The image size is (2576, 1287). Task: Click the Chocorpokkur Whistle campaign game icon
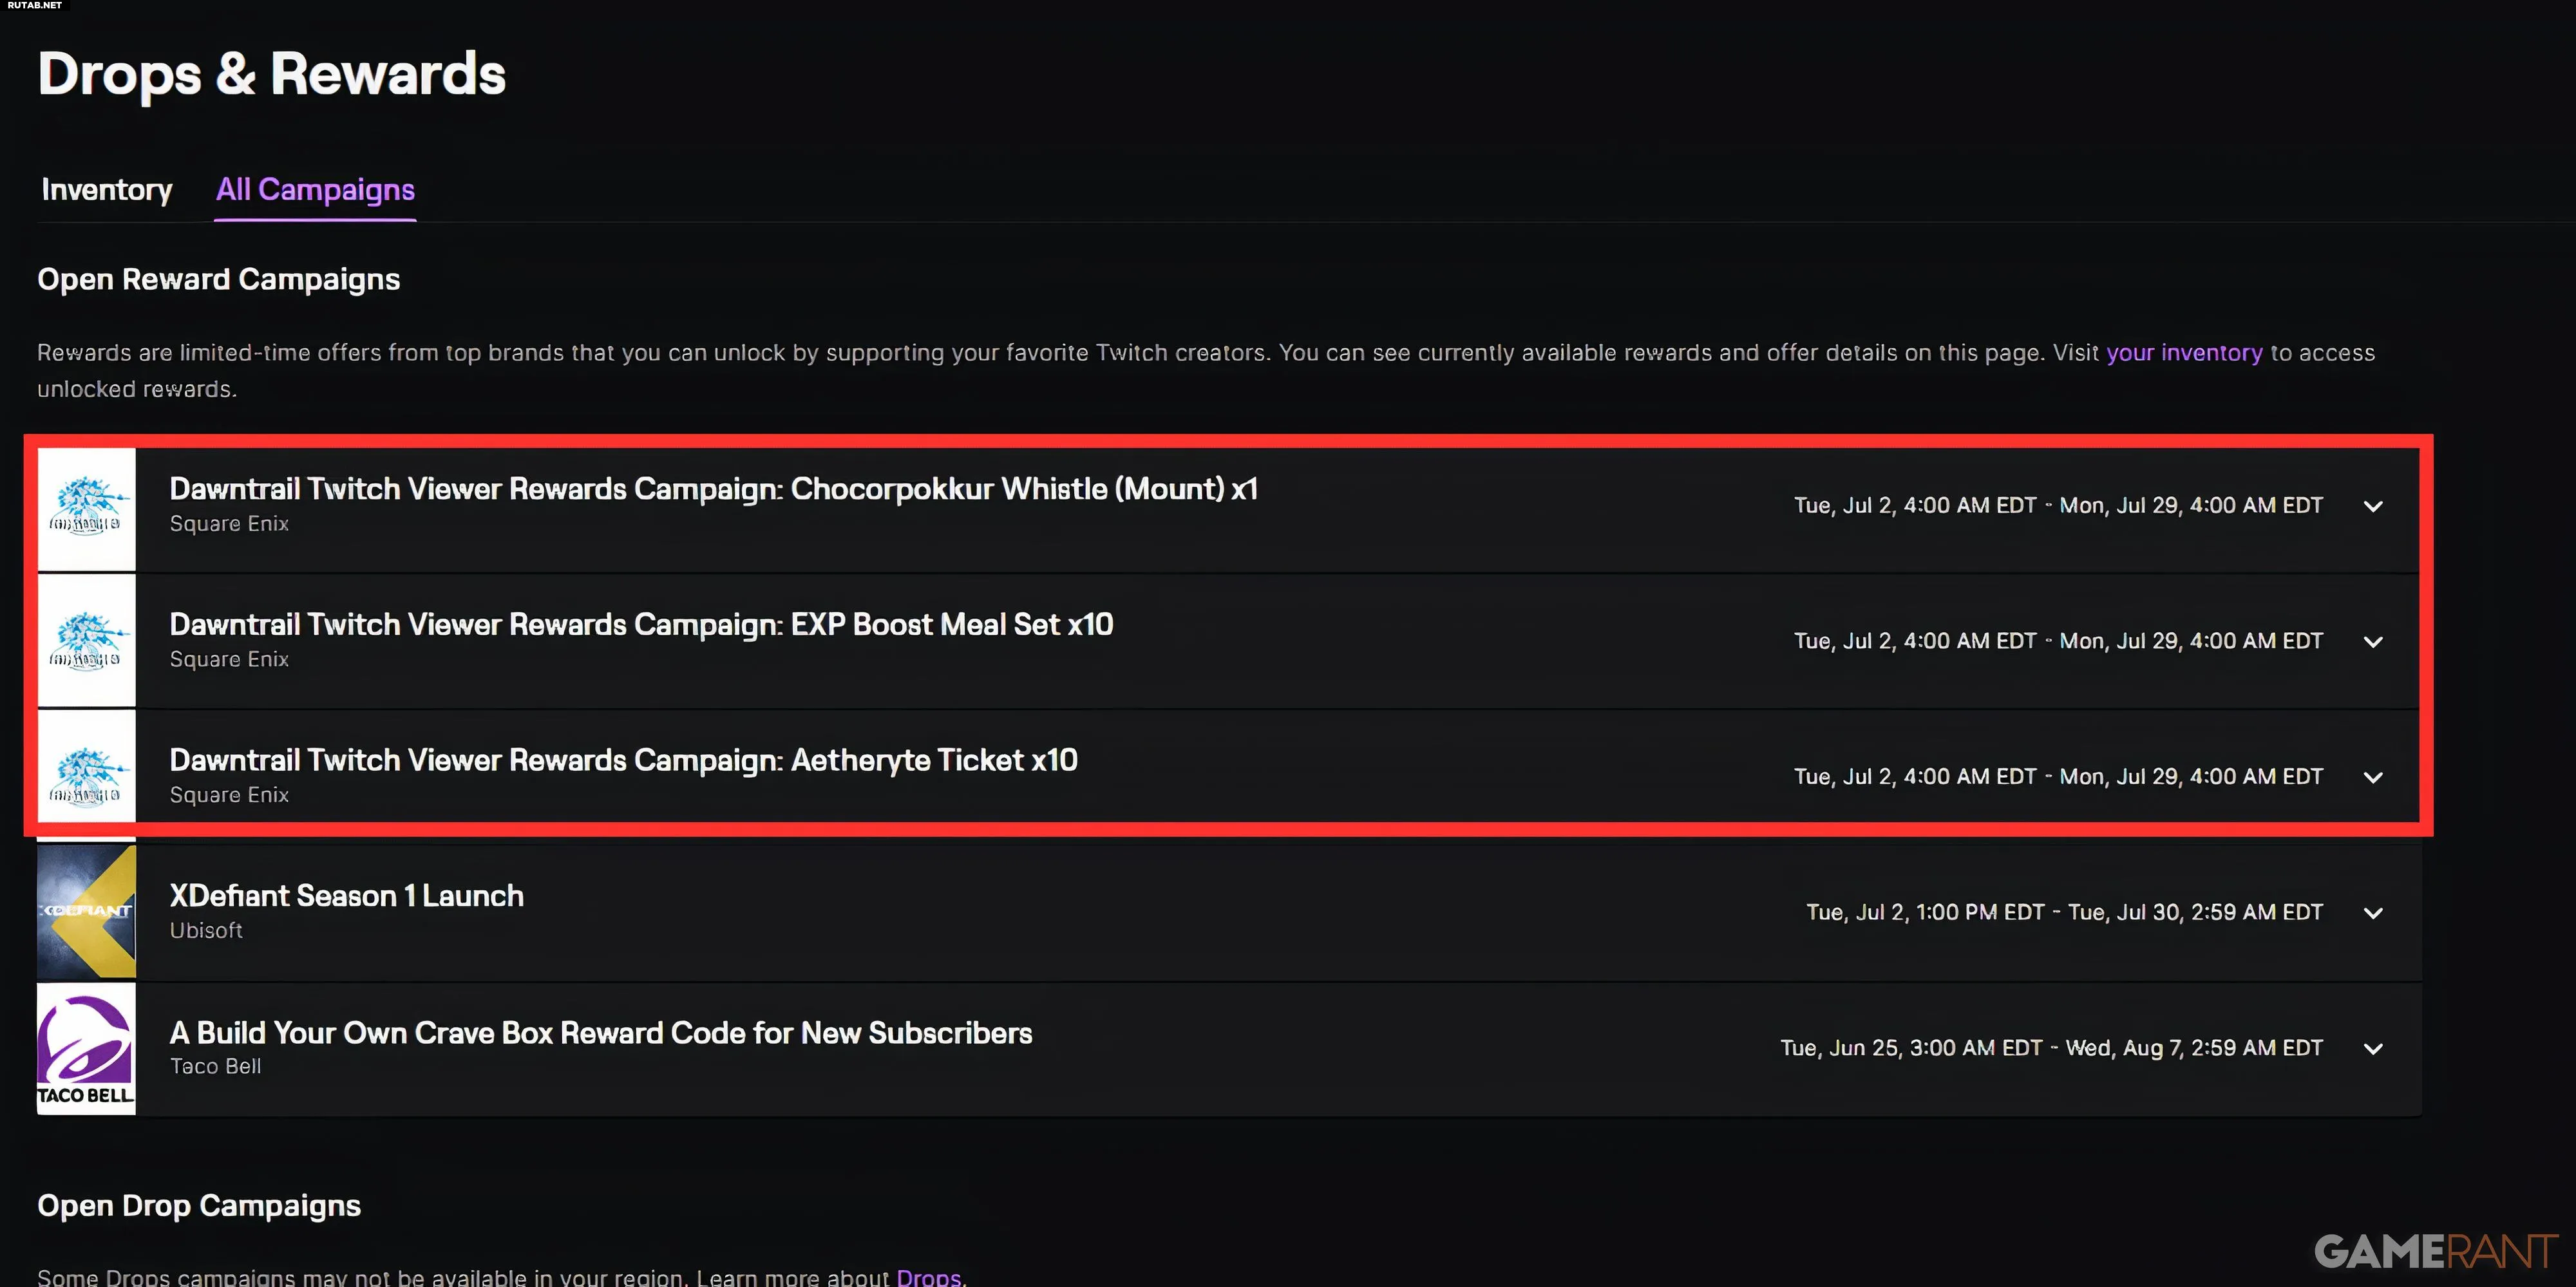tap(87, 508)
